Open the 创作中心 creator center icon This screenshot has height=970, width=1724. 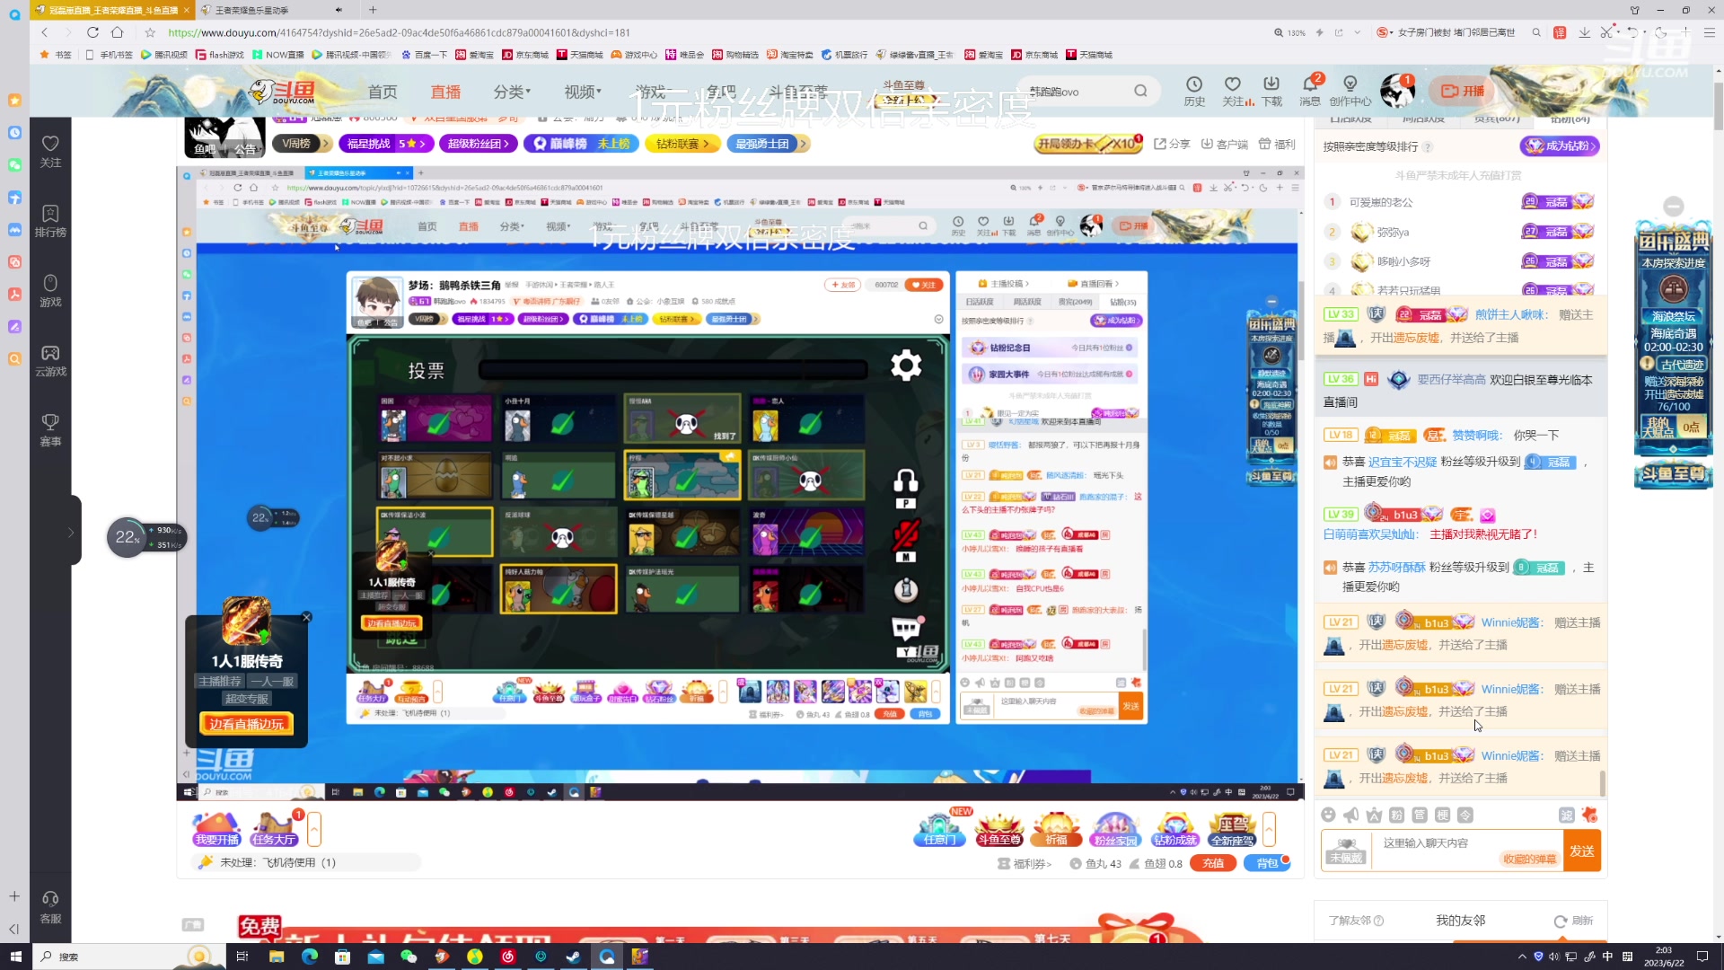[x=1350, y=91]
